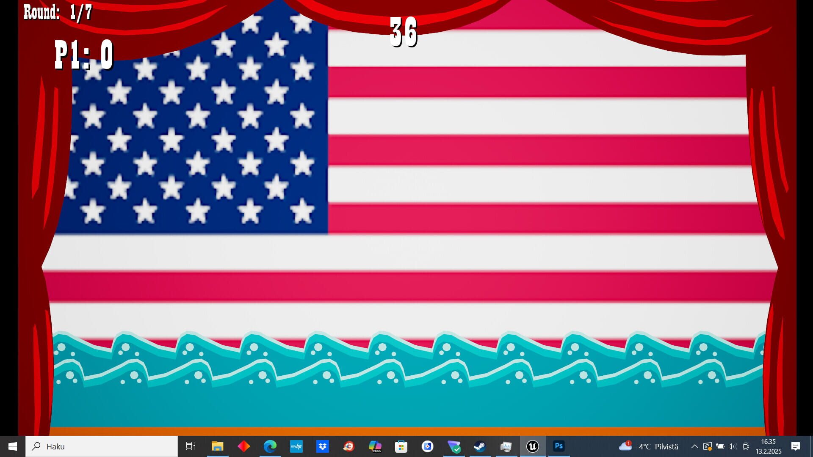
Task: Click the CCleaner taskbar icon
Action: [x=349, y=446]
